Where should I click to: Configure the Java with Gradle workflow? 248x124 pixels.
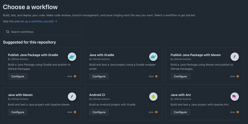tap(99, 76)
